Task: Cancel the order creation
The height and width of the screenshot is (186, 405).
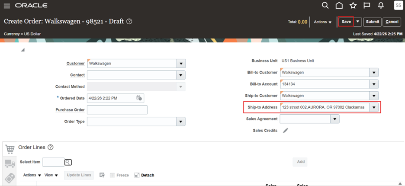Action: click(392, 22)
